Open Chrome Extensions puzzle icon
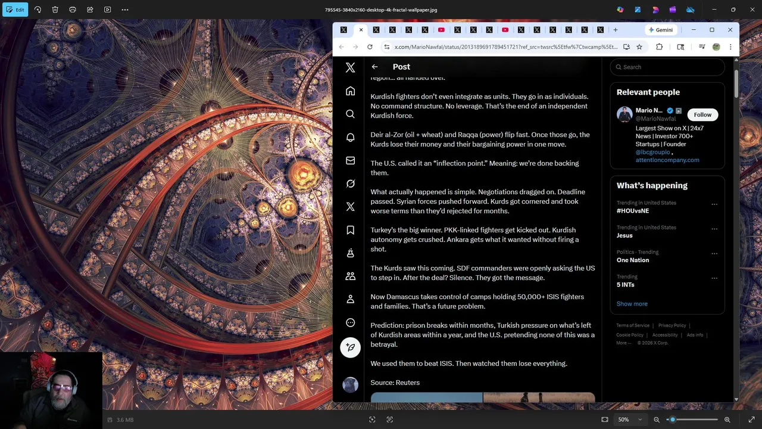 pos(660,46)
